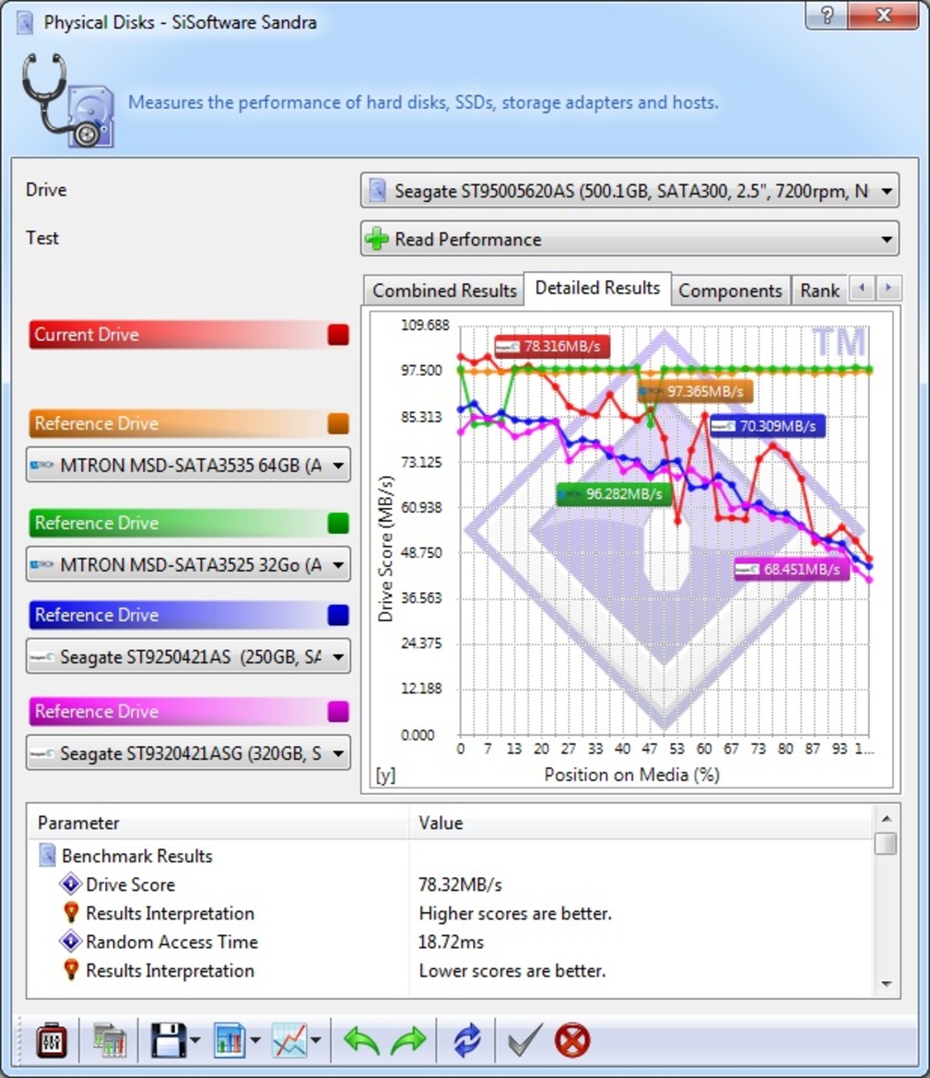This screenshot has width=930, height=1078.
Task: Click the stethoscope disk module icon
Action: pos(67,101)
